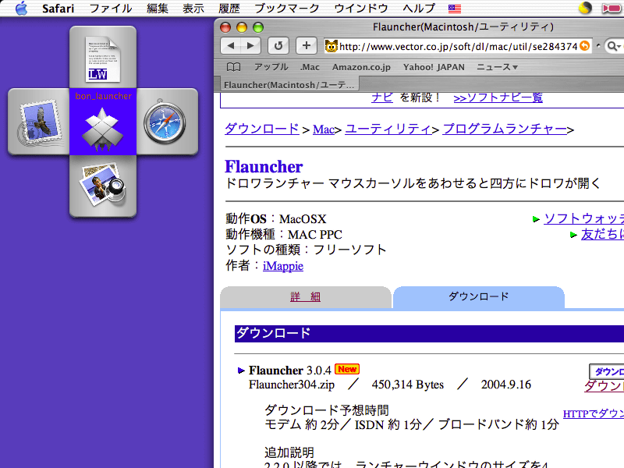Click green arrow beside 友だち link

573,235
